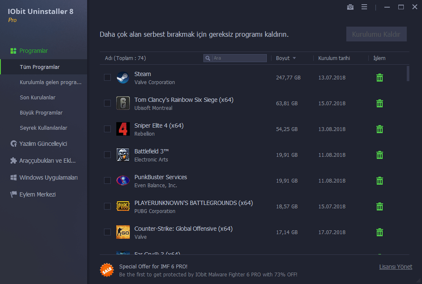This screenshot has width=422, height=284.
Task: Select the Tom Clancy's Rainbow Six Siege row title
Action: pyautogui.click(x=184, y=100)
